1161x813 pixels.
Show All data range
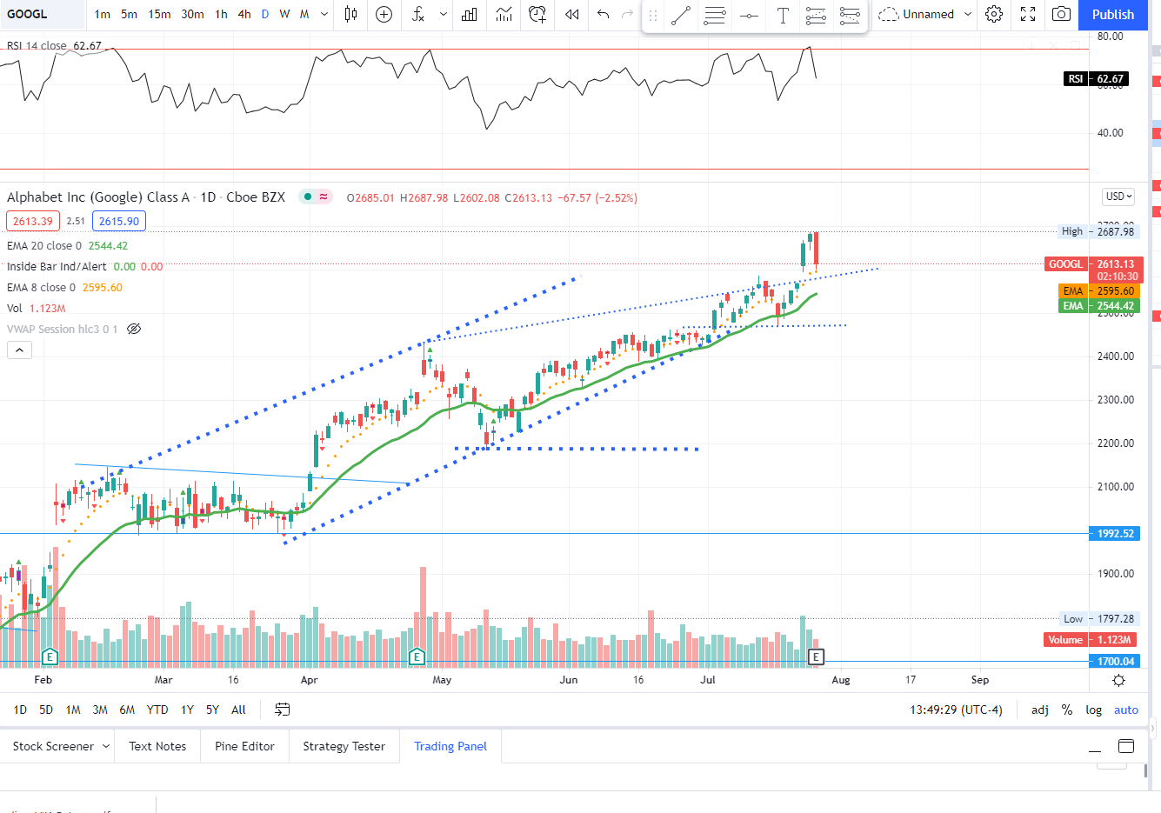[x=238, y=710]
